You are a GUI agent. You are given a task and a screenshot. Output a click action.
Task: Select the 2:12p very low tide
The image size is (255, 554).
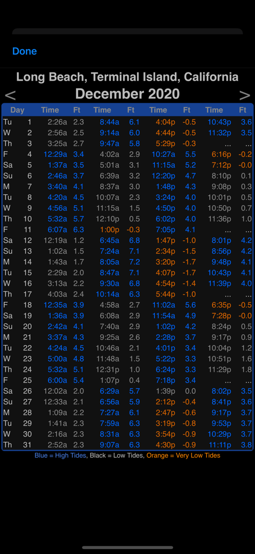[166, 402]
